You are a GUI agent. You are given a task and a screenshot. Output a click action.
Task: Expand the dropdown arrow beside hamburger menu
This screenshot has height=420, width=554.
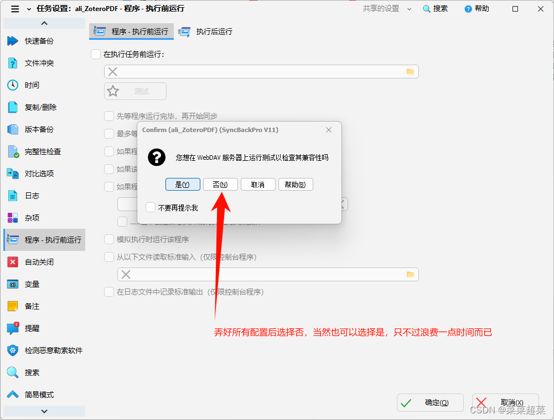pos(29,9)
